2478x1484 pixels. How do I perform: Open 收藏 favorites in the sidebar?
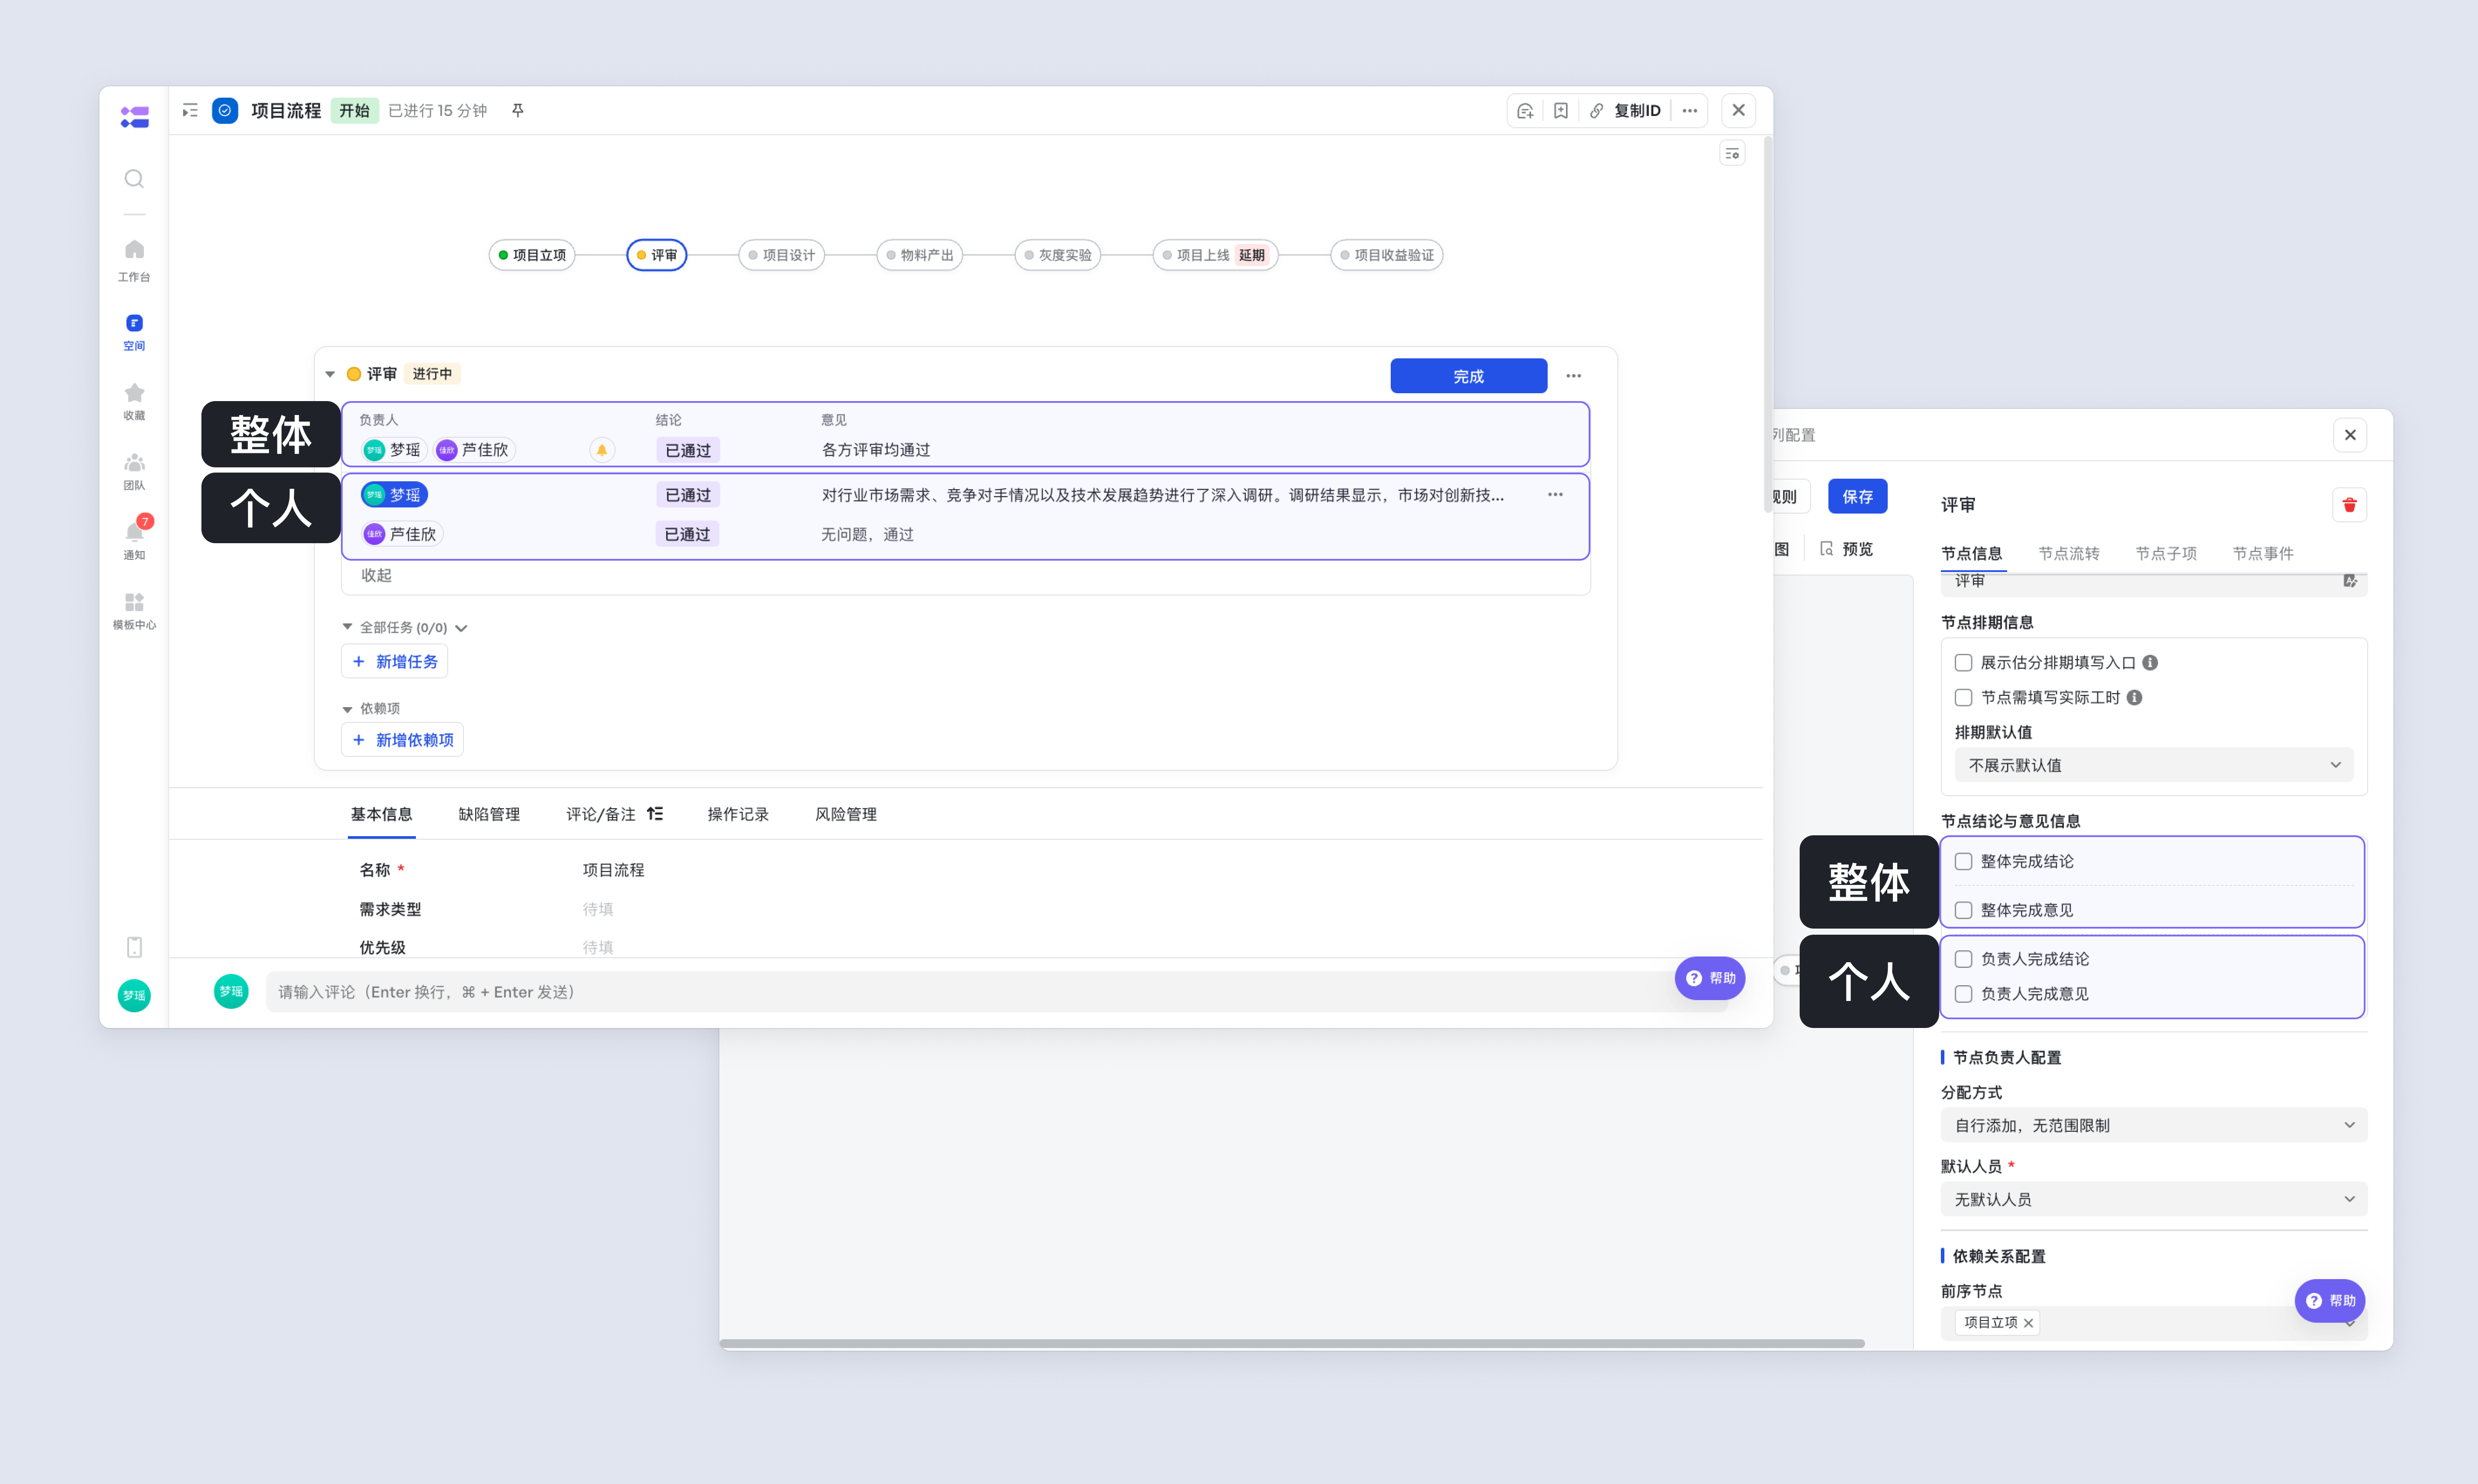[x=134, y=401]
